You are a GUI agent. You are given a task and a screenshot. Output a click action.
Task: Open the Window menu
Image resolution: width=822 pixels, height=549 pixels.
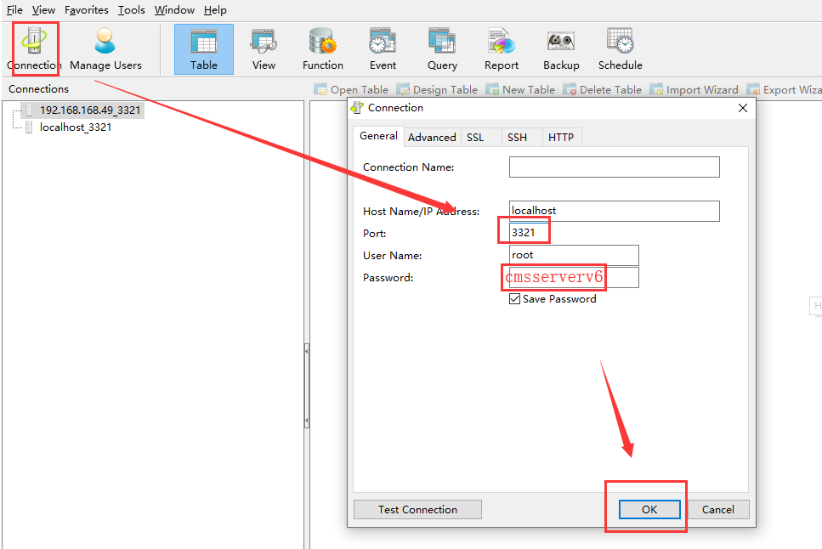coord(174,10)
